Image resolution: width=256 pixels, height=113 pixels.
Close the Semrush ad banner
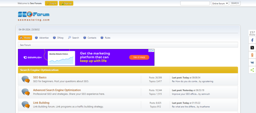(x=153, y=50)
